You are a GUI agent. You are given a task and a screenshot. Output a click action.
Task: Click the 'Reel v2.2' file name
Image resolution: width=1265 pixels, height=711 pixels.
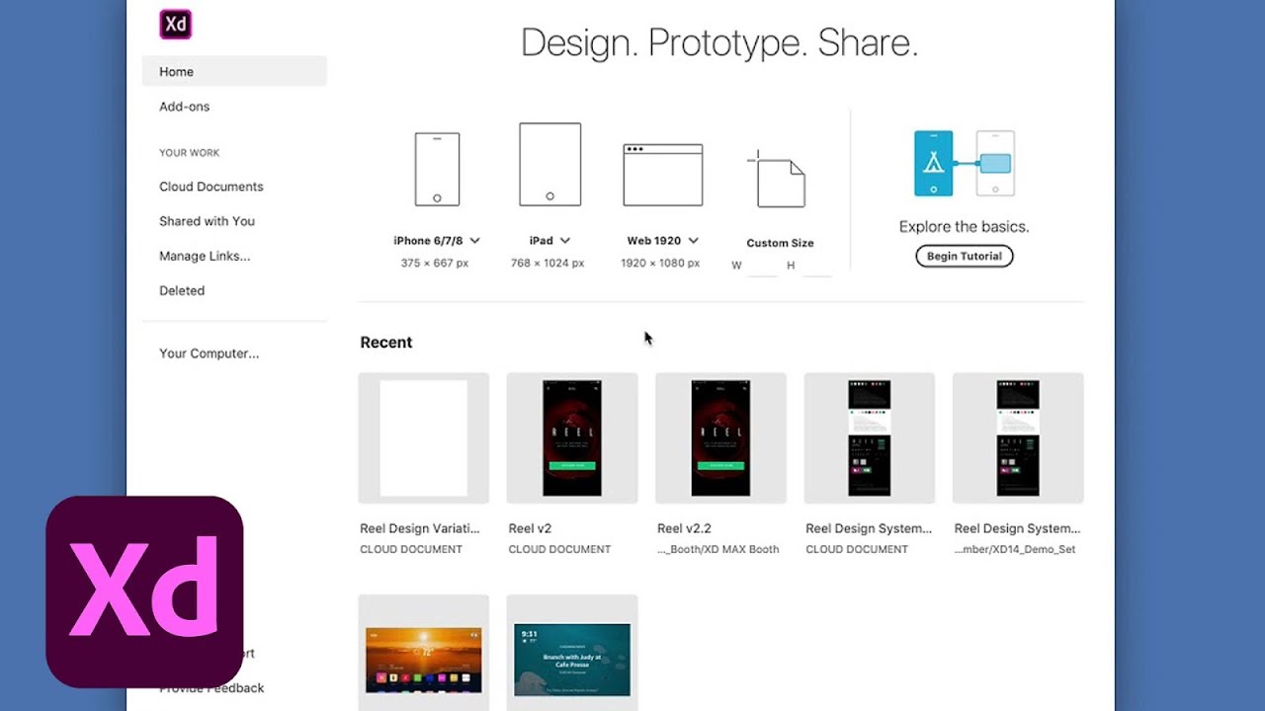coord(684,528)
